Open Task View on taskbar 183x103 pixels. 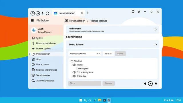pos(90,100)
